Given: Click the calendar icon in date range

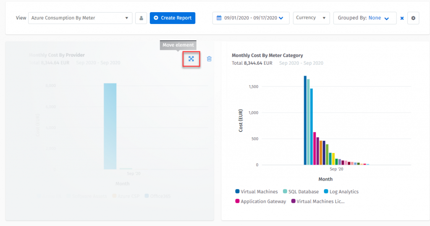Looking at the screenshot, I should pyautogui.click(x=219, y=18).
